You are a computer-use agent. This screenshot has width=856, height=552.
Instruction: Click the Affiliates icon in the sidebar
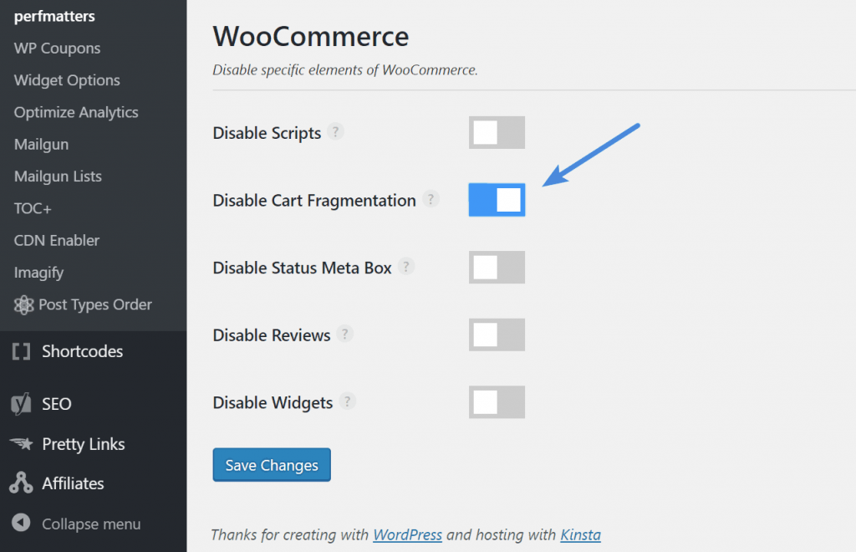point(22,483)
